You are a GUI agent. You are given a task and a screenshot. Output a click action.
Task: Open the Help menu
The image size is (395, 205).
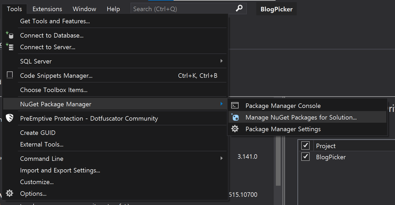coord(113,9)
